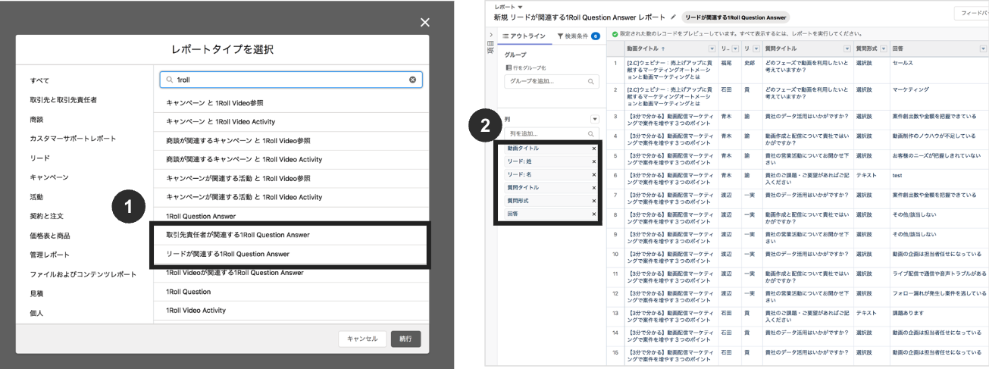The width and height of the screenshot is (989, 369).
Task: Click the マーケティング answer cell
Action: (x=910, y=89)
